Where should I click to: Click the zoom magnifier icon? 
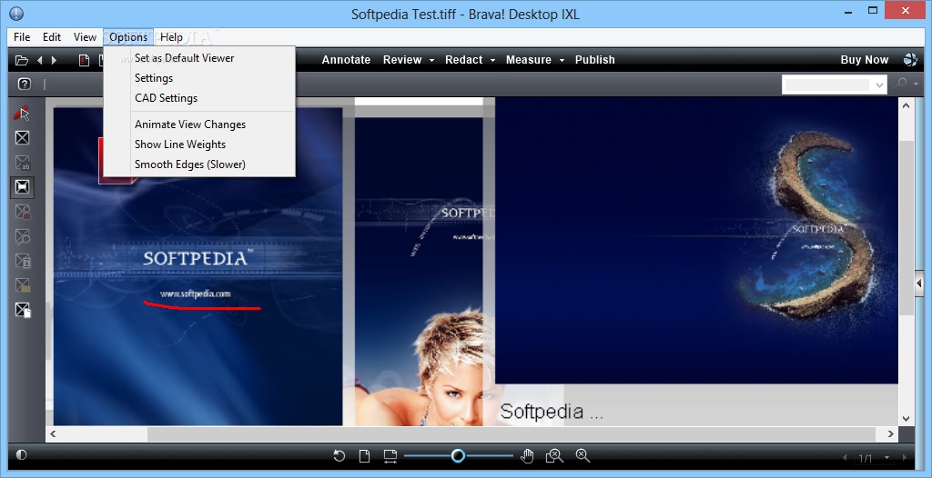(x=582, y=455)
